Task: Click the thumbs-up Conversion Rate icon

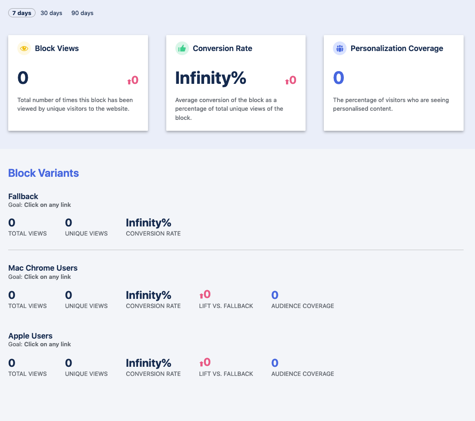Action: tap(182, 48)
